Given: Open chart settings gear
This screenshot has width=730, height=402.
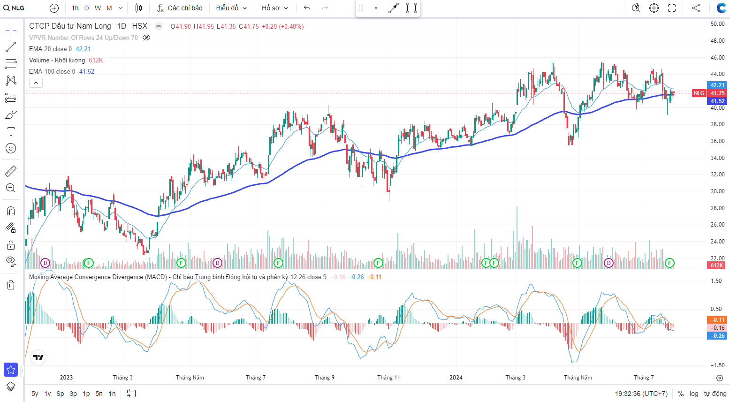Looking at the screenshot, I should [654, 8].
